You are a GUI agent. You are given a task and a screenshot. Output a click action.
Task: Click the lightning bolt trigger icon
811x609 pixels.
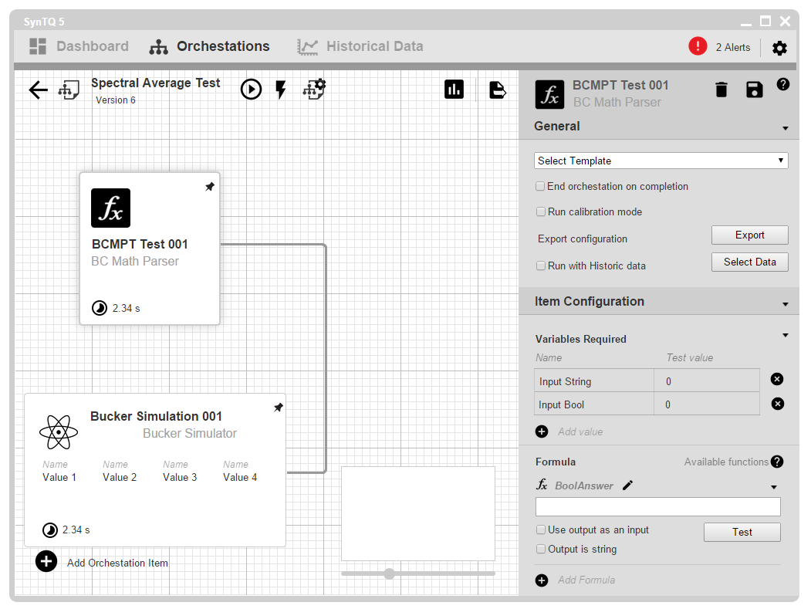tap(281, 90)
